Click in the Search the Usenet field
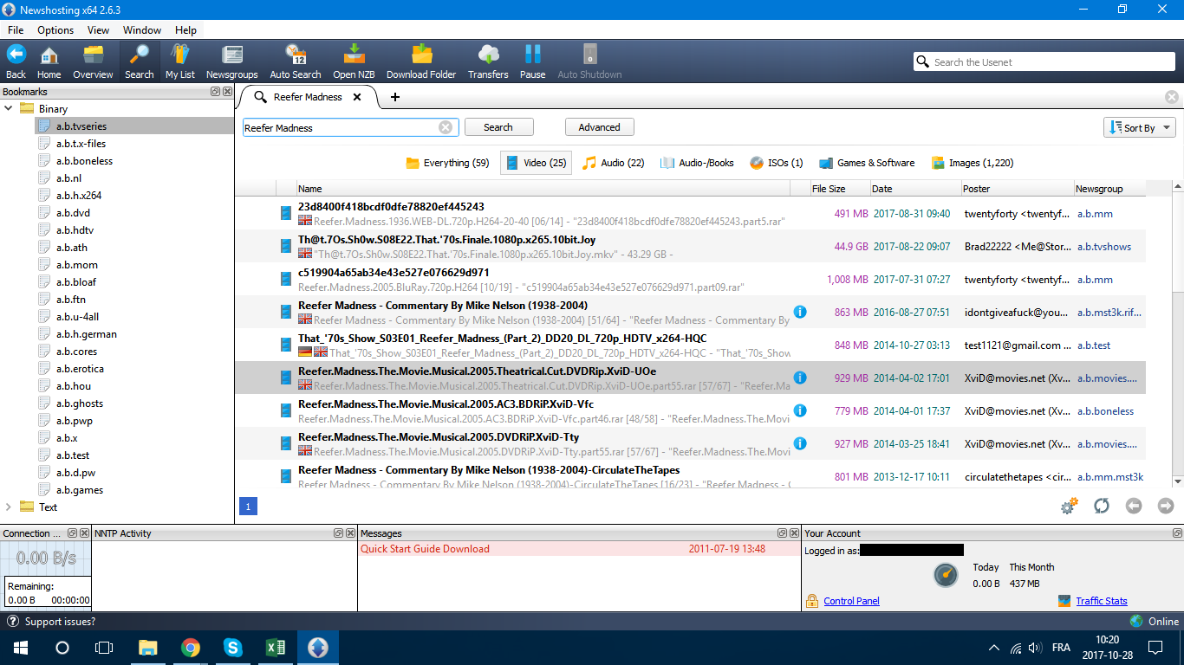 [x=1044, y=62]
